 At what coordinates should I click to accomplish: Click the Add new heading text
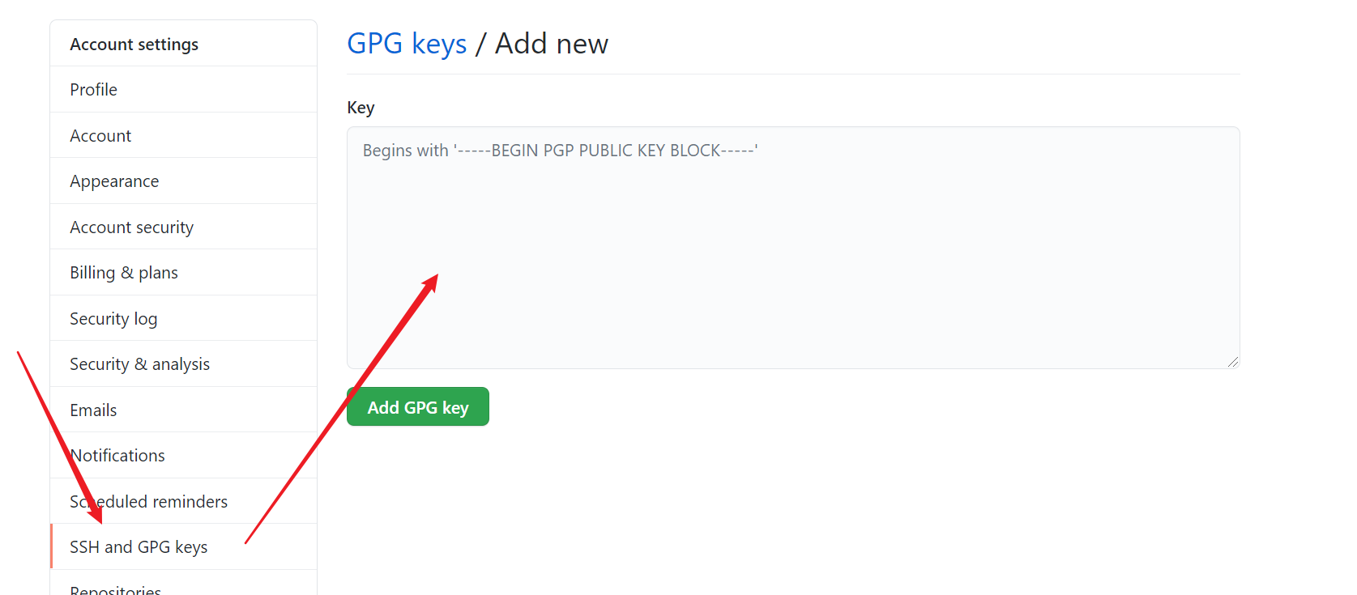[552, 44]
